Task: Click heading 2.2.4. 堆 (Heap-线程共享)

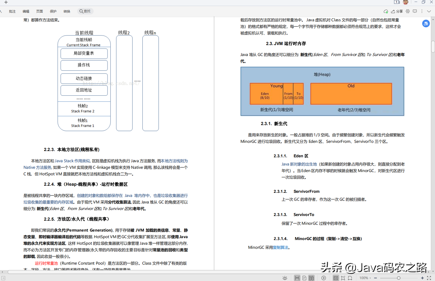Action: coord(86,184)
